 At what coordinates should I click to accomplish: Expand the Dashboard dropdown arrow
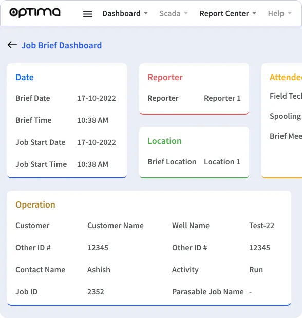(146, 13)
